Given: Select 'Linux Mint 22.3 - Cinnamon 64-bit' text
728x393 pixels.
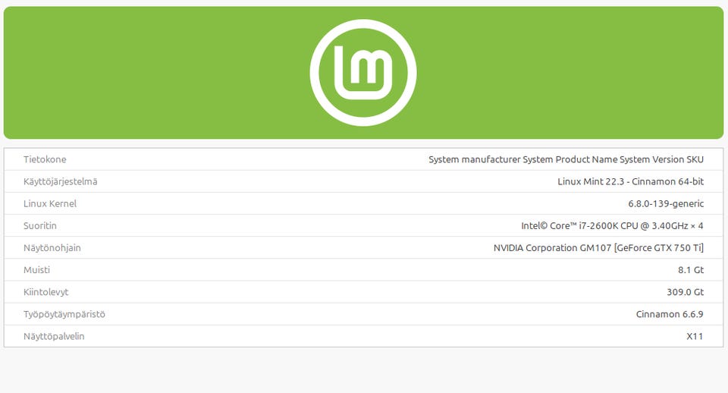Looking at the screenshot, I should [x=630, y=181].
